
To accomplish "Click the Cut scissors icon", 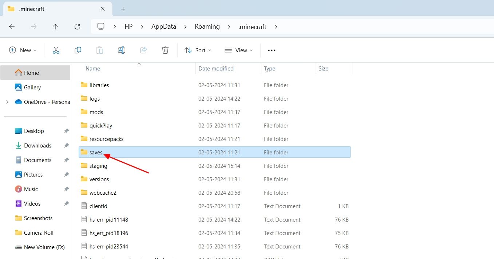I will point(56,50).
